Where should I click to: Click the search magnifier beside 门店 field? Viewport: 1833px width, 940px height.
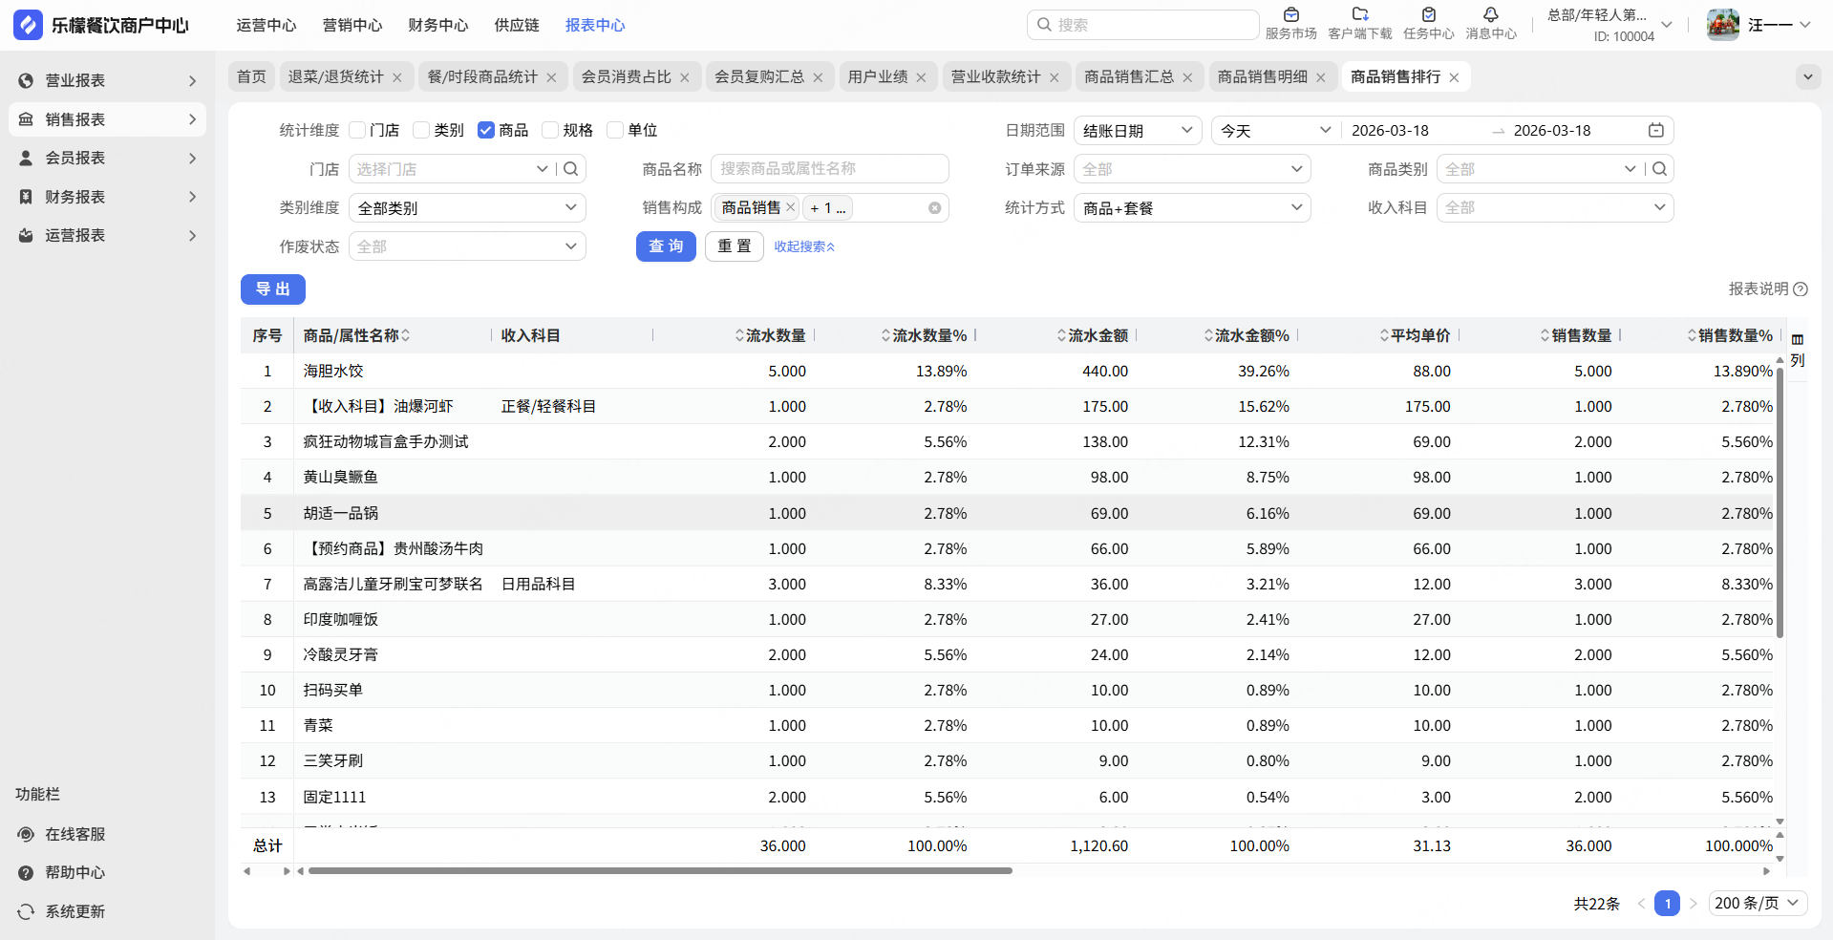pos(571,169)
